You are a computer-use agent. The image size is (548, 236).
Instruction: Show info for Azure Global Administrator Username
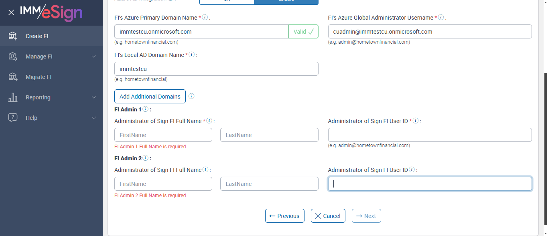click(441, 18)
